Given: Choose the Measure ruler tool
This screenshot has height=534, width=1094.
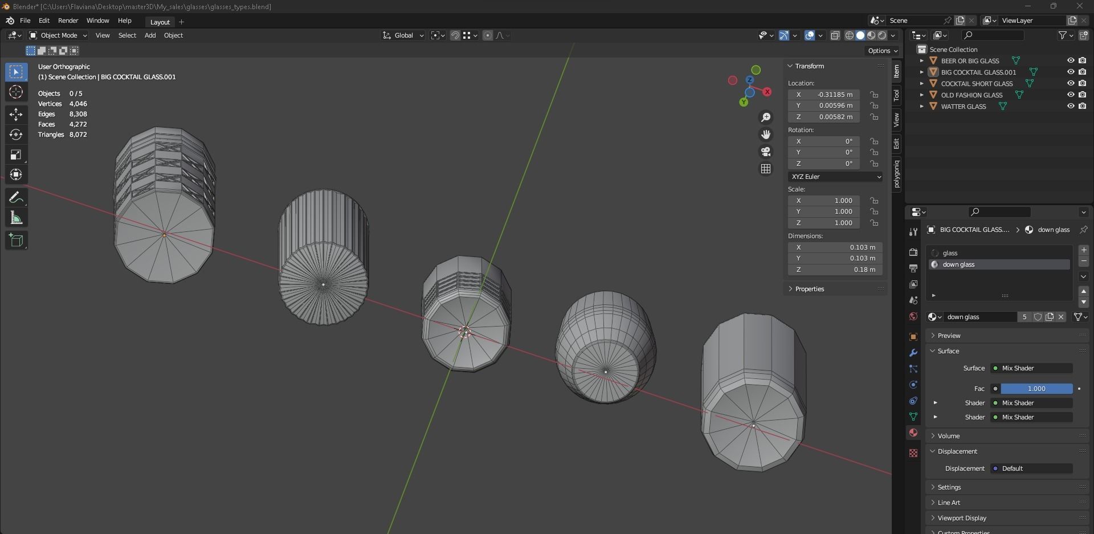Looking at the screenshot, I should pyautogui.click(x=16, y=218).
